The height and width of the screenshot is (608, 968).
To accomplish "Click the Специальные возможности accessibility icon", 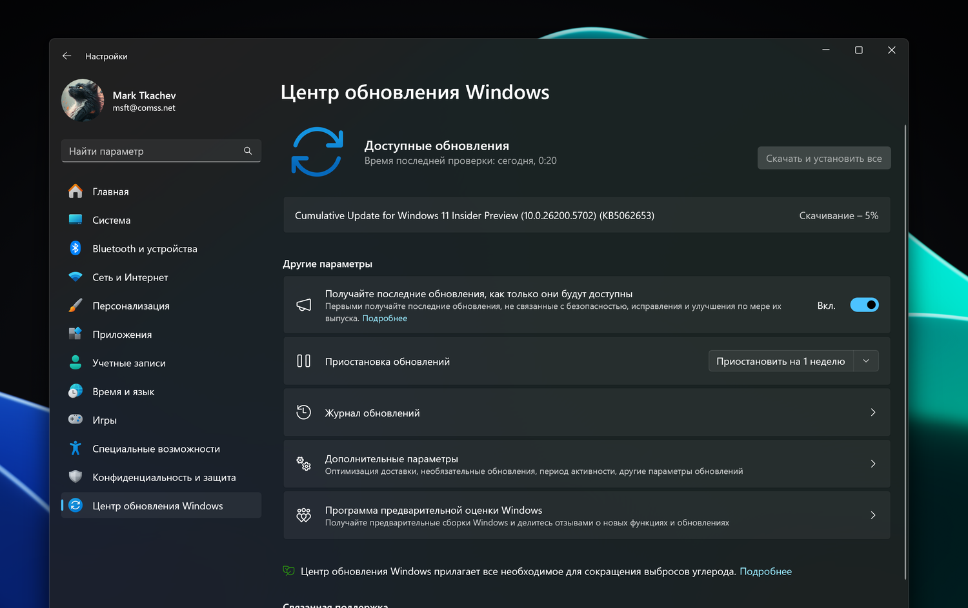I will point(76,448).
